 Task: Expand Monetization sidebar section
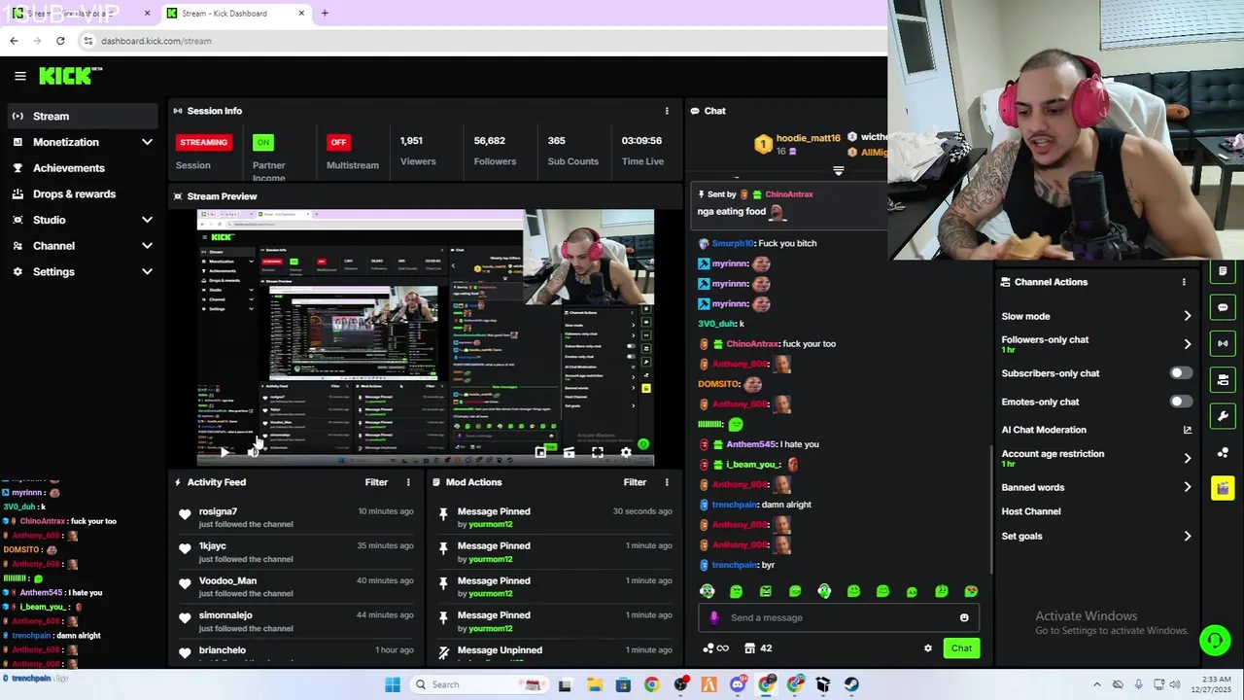click(147, 142)
